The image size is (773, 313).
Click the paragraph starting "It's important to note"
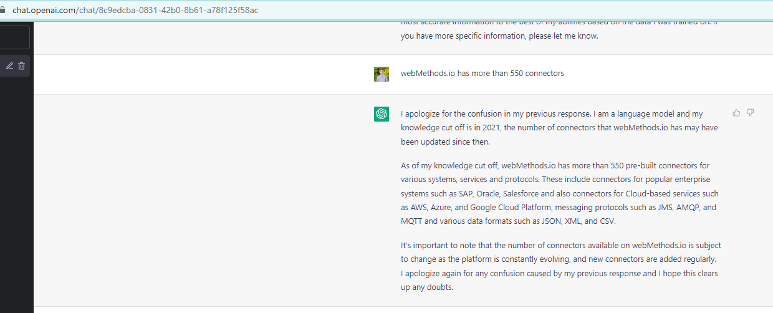point(560,266)
